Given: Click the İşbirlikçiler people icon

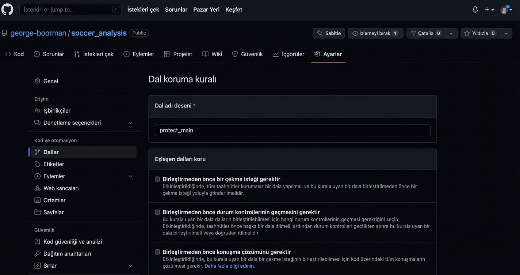Looking at the screenshot, I should coord(37,111).
